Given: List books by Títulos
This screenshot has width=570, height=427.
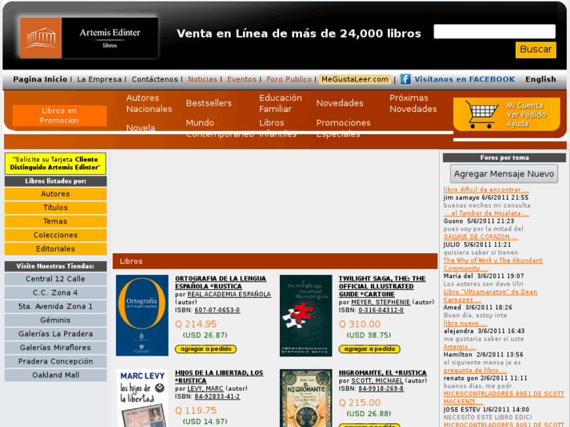Looking at the screenshot, I should pyautogui.click(x=55, y=208).
